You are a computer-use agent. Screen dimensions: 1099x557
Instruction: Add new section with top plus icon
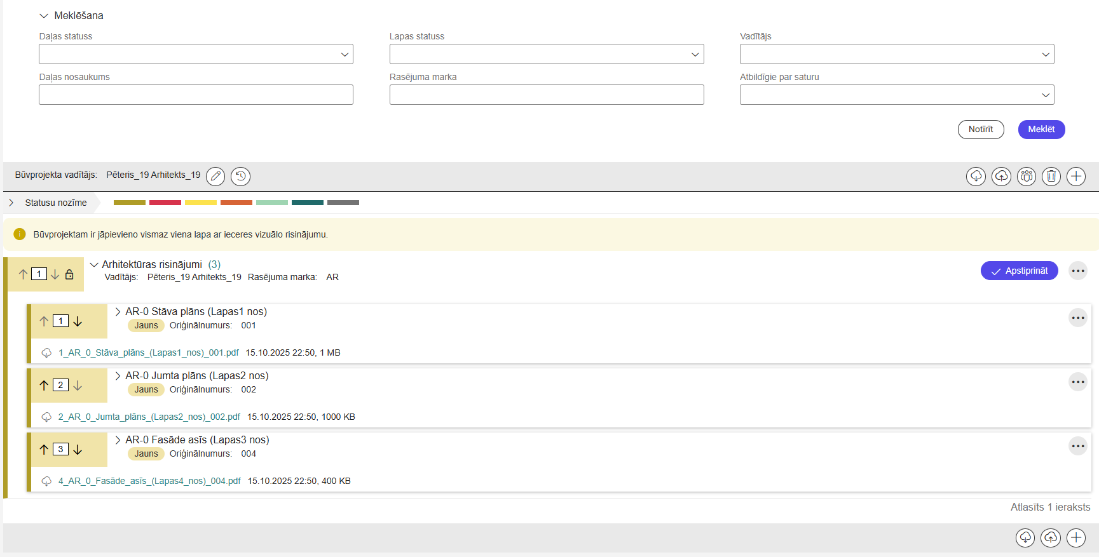(1075, 176)
